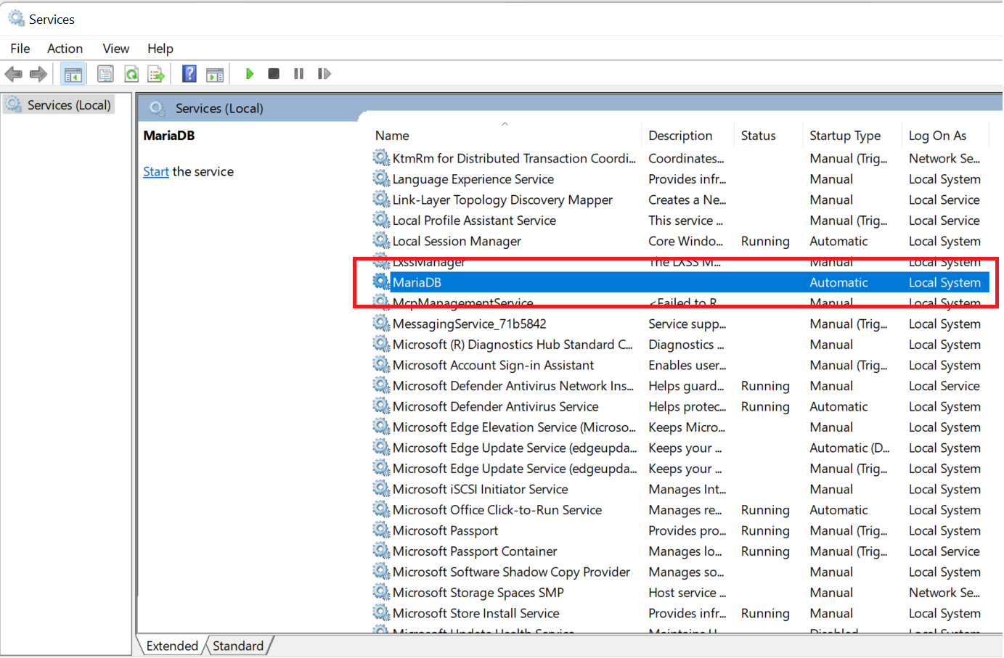Click the Start Service play icon

click(250, 74)
